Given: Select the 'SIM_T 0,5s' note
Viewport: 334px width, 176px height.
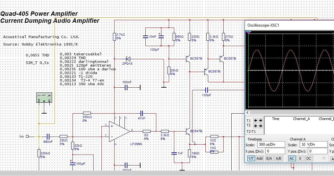Looking at the screenshot, I should coord(37,63).
